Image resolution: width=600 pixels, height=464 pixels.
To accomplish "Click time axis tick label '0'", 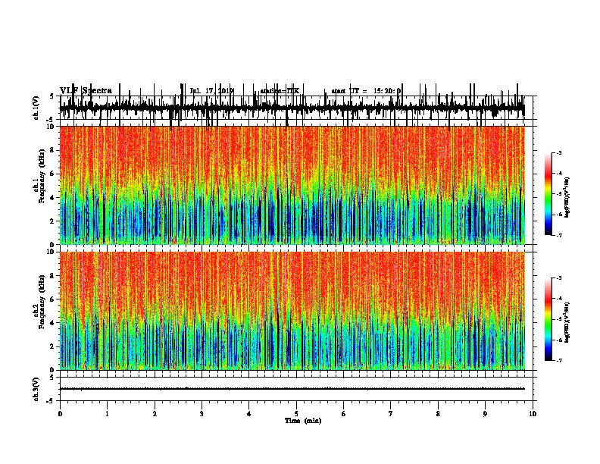I will (x=60, y=414).
